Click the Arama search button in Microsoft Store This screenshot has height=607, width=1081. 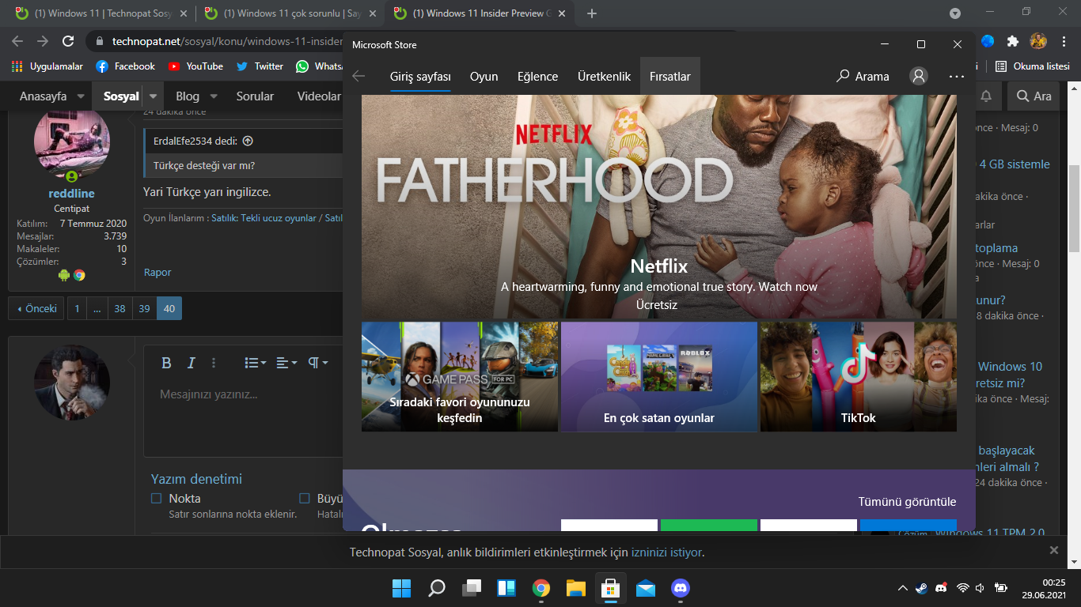coord(863,77)
